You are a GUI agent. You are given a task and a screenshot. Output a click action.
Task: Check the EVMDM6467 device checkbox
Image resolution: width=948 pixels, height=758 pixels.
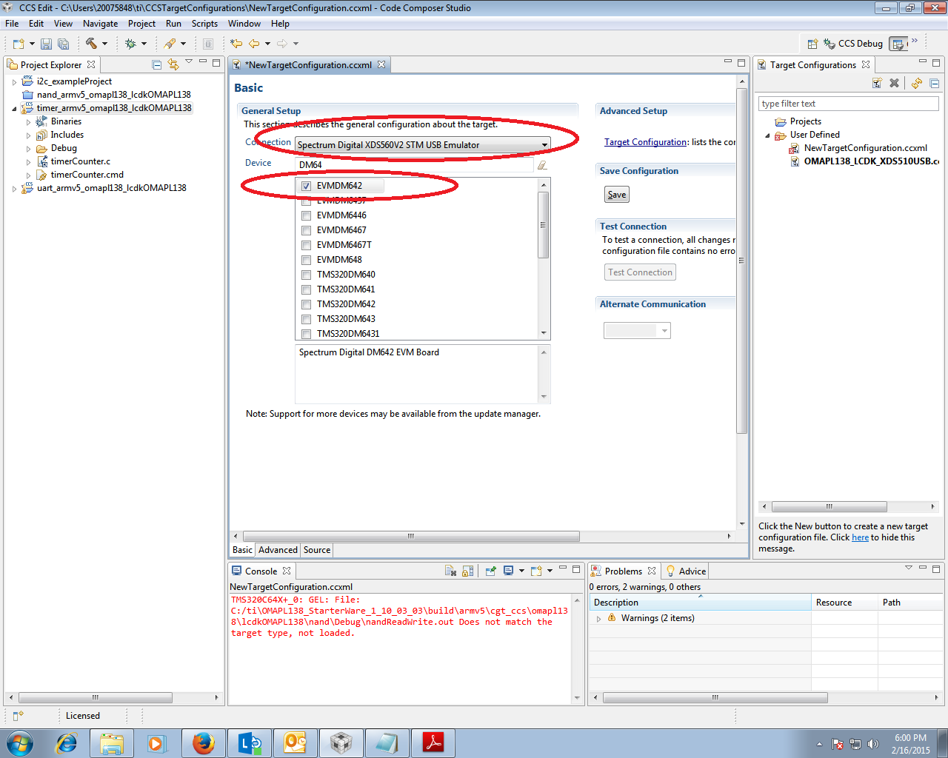tap(306, 230)
